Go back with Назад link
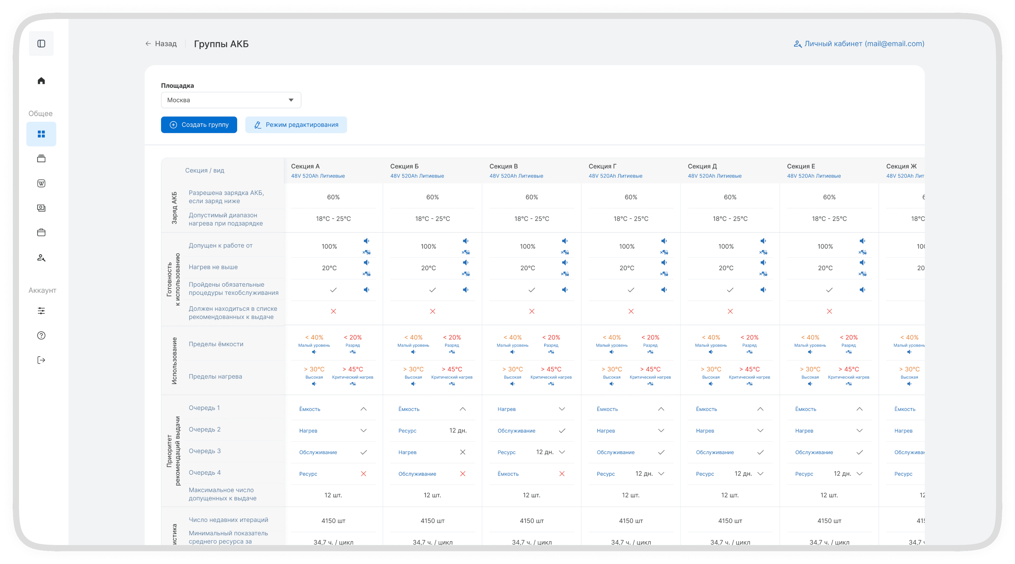Viewport: 1015px width, 564px height. pos(161,44)
